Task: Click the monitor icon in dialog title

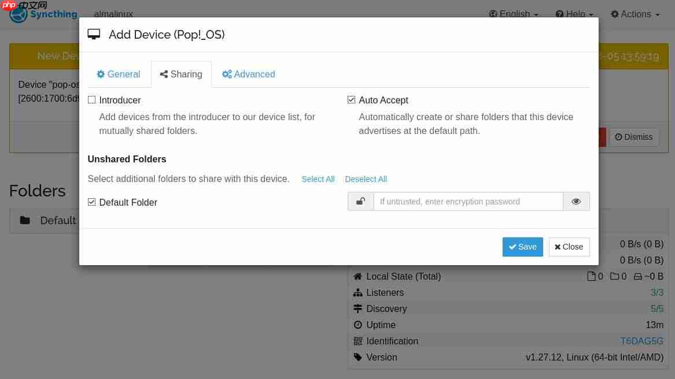Action: (x=94, y=35)
